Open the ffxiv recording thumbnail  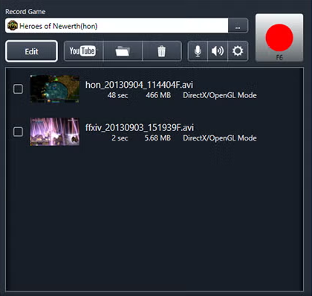coord(55,132)
